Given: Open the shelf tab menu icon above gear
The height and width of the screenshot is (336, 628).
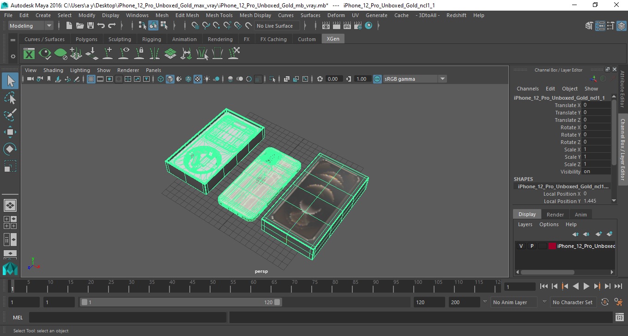Looking at the screenshot, I should pyautogui.click(x=13, y=40).
